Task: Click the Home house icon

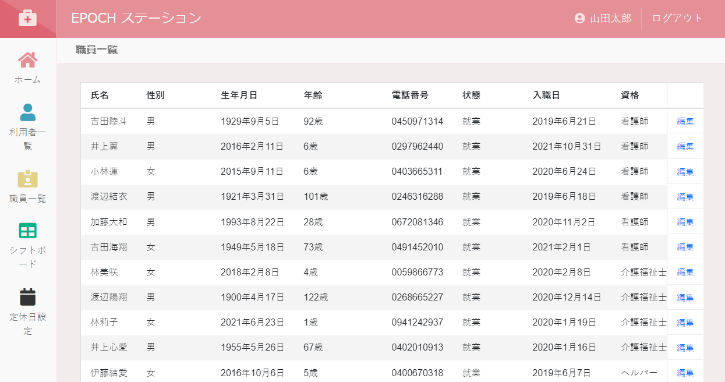Action: (27, 59)
